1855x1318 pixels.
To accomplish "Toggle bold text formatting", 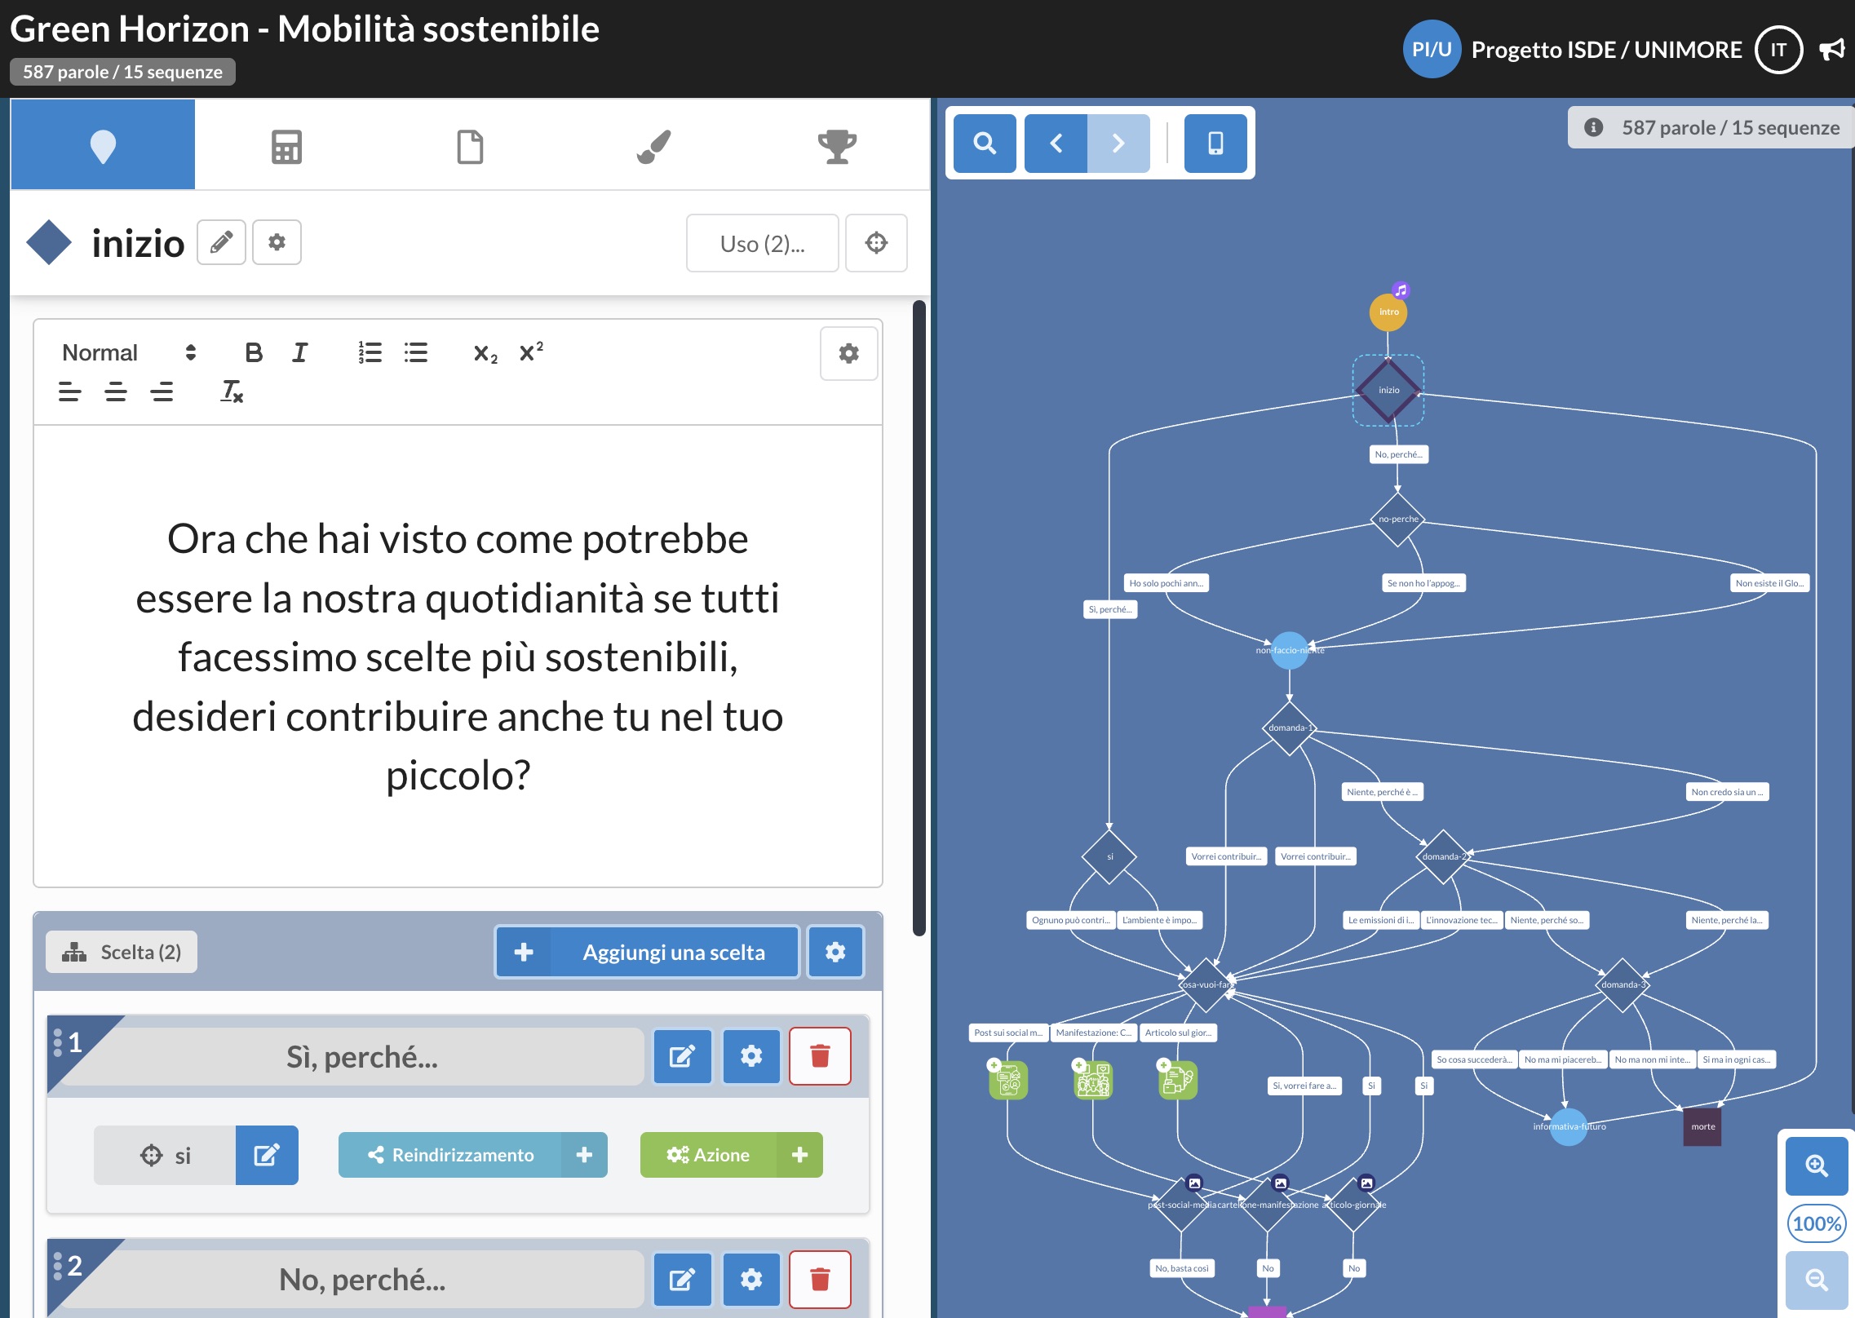I will pyautogui.click(x=254, y=352).
